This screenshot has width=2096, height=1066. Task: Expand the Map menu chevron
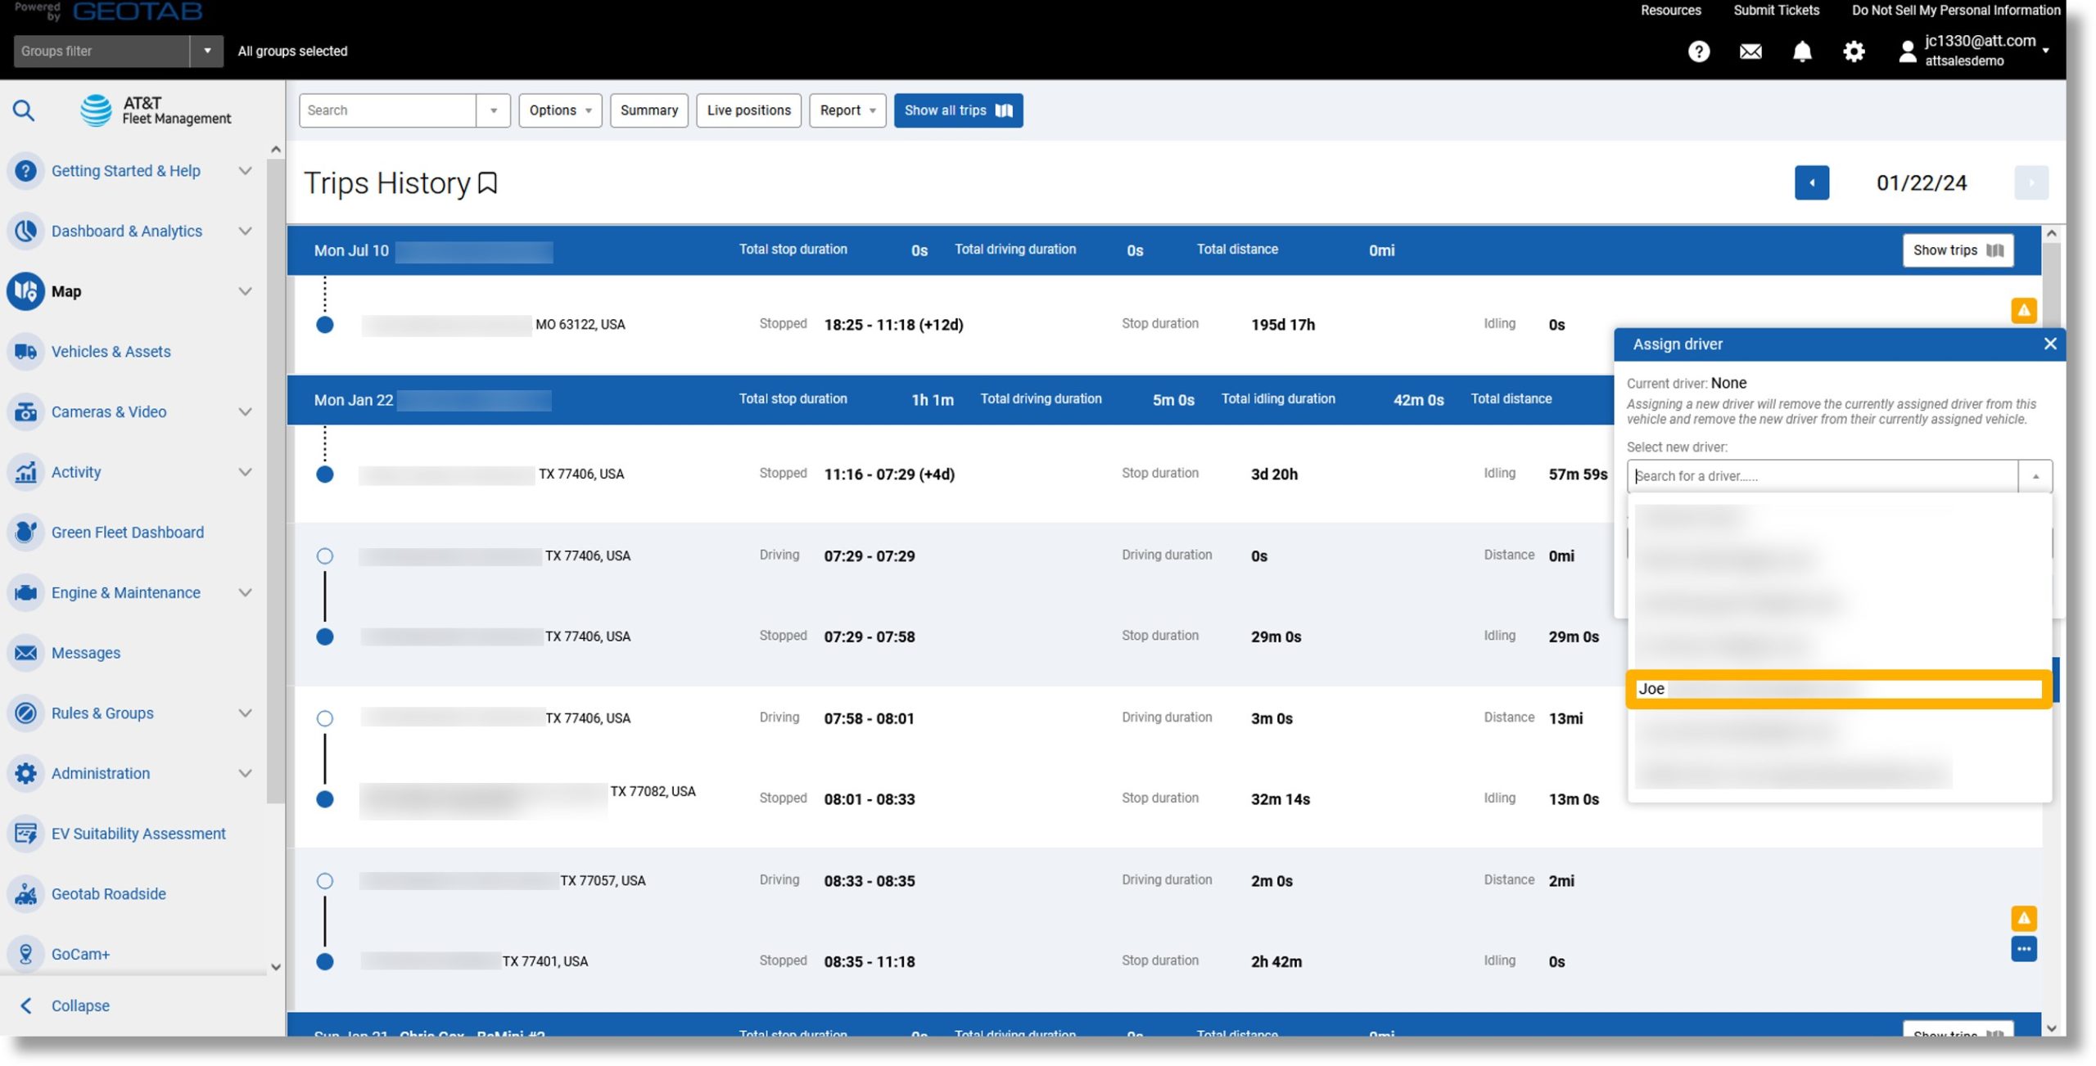pos(245,291)
